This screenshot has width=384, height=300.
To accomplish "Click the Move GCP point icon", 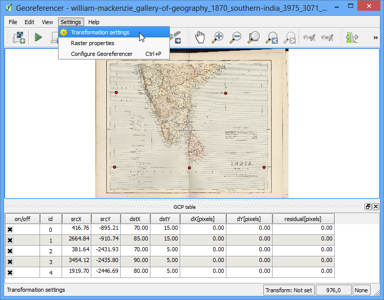I will [177, 37].
